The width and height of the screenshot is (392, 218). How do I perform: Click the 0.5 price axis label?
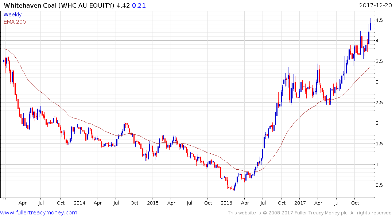(379, 185)
